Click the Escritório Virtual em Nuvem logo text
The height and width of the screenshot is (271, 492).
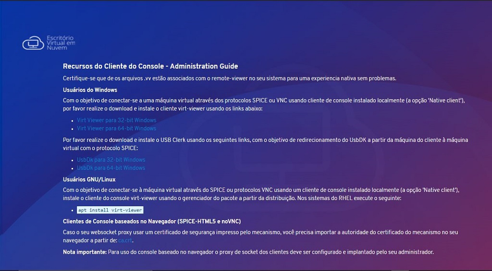pos(61,43)
